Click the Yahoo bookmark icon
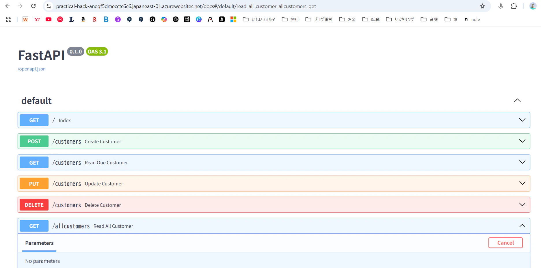 37,19
